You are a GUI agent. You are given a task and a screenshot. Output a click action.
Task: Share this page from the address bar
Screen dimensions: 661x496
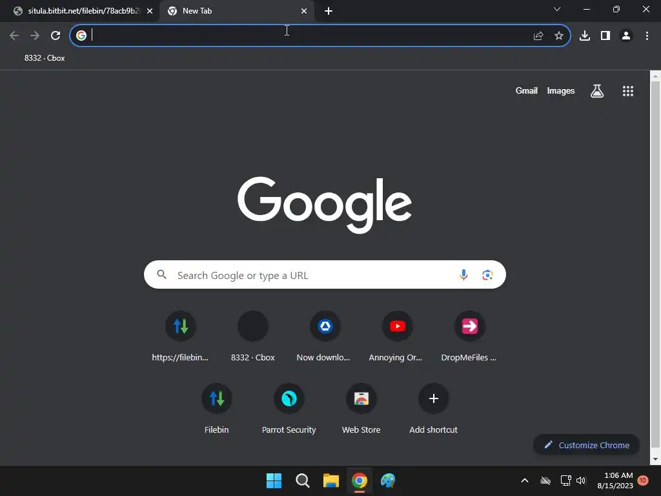[x=538, y=36]
